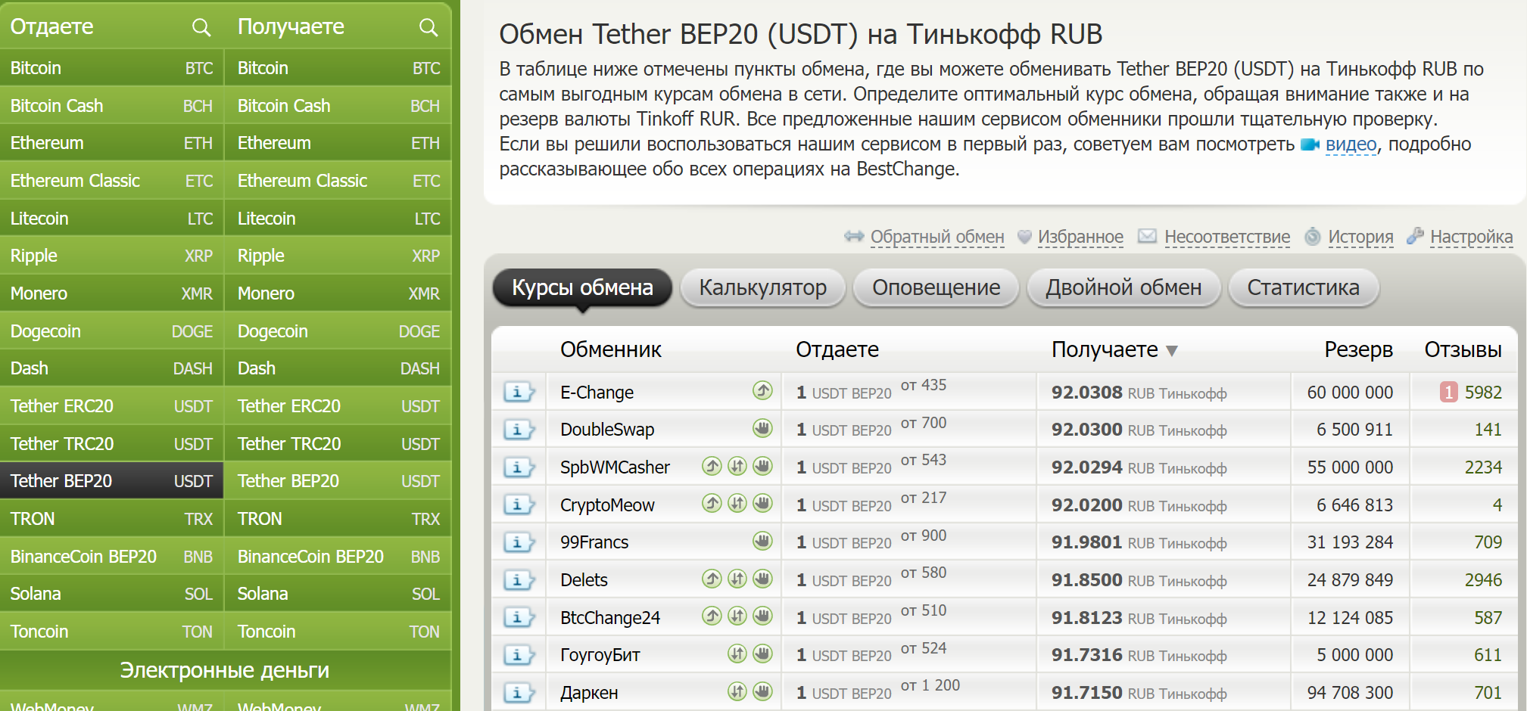Viewport: 1527px width, 711px height.
Task: Click the Обменник column header
Action: tap(610, 349)
